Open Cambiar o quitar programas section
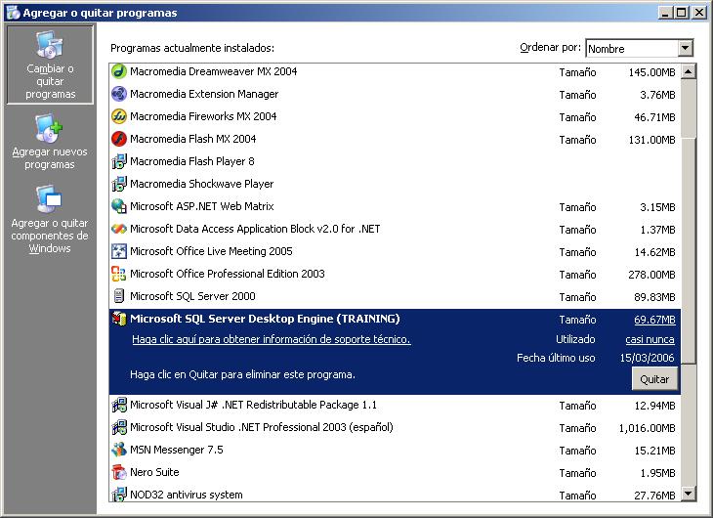 [50, 65]
